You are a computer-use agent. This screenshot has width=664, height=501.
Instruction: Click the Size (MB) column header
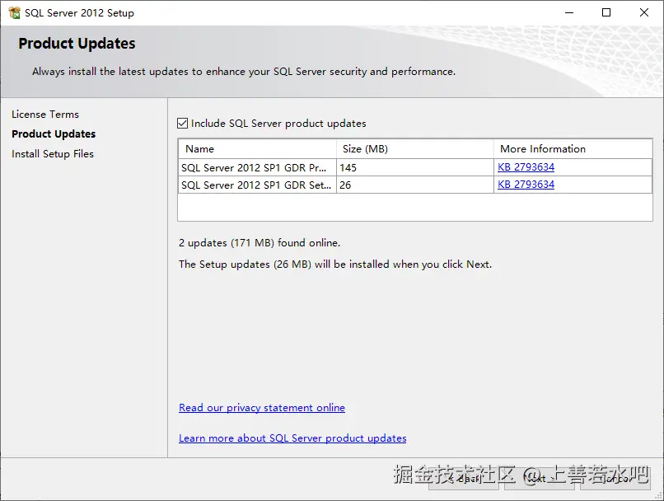tap(415, 149)
